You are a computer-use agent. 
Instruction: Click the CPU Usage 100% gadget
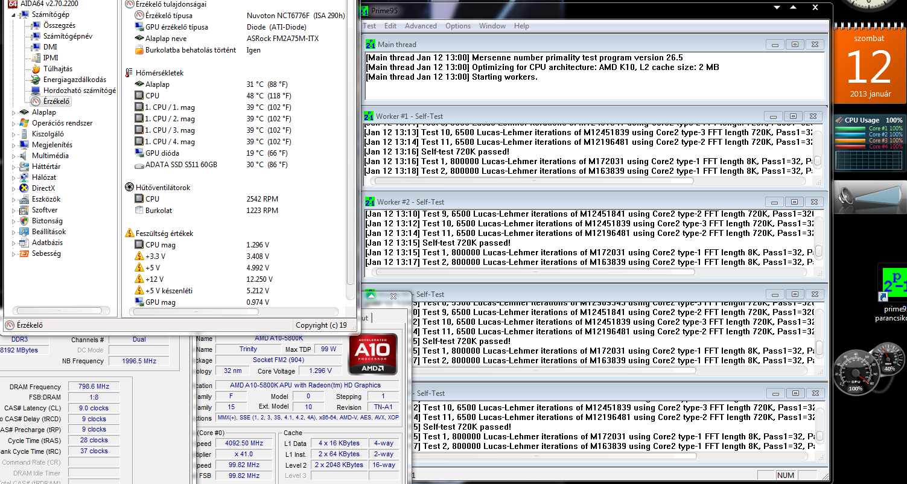870,144
